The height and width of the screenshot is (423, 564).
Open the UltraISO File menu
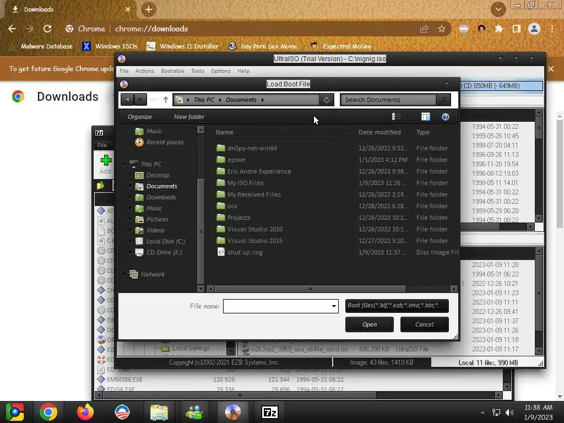point(124,71)
